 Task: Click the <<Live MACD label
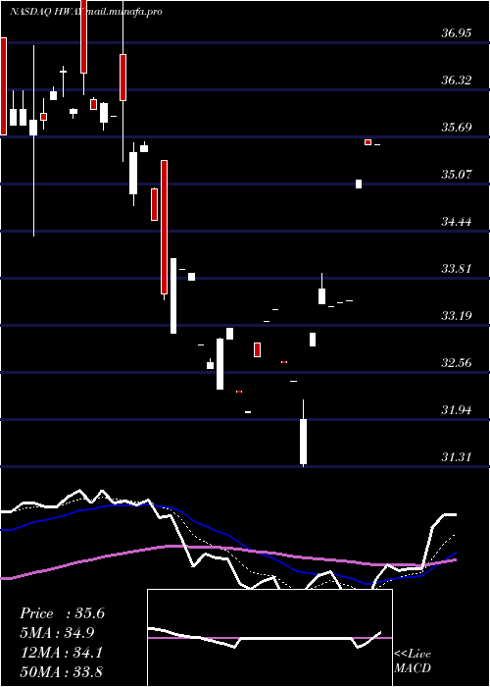413,661
